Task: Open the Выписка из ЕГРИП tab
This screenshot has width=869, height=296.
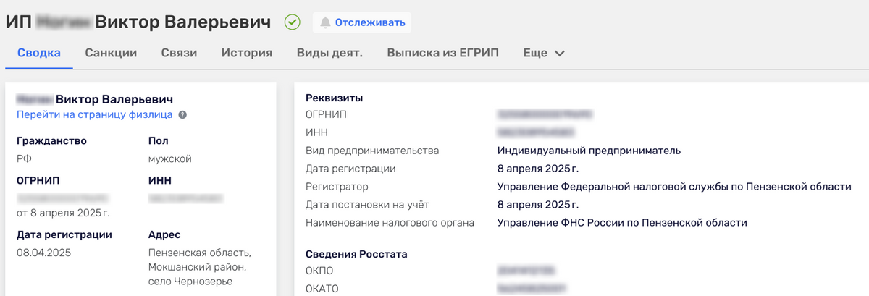Action: click(x=443, y=53)
